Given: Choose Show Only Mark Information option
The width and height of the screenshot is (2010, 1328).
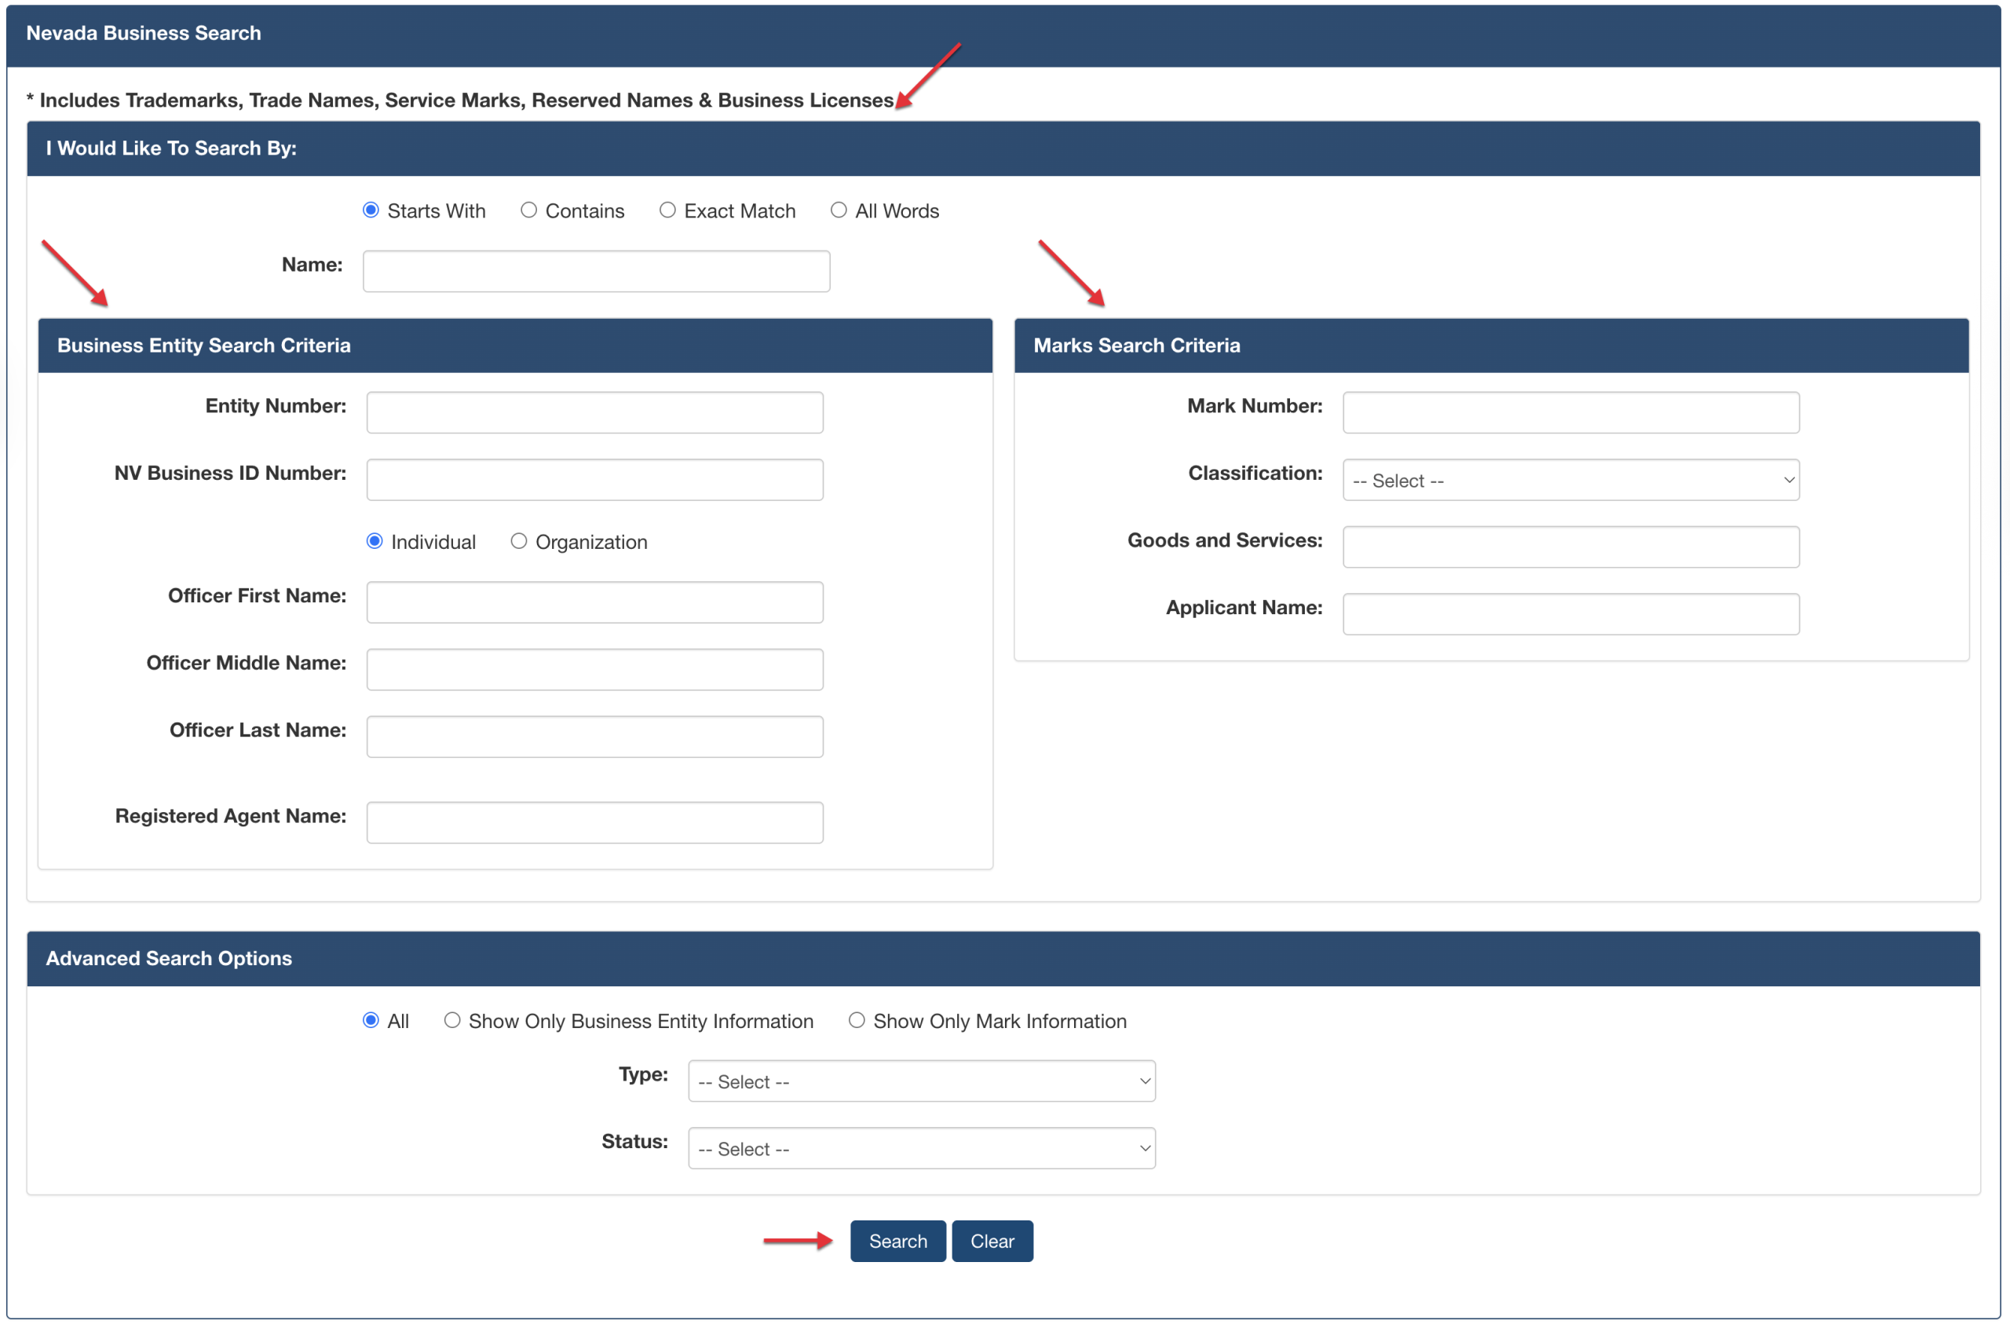Looking at the screenshot, I should coord(857,1021).
